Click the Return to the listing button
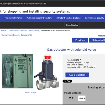This screenshot has height=105, width=105. tap(97, 40)
